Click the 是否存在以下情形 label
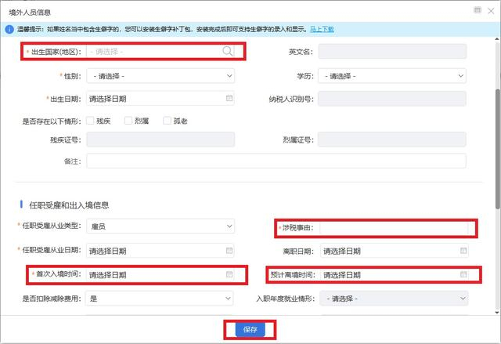Image resolution: width=501 pixels, height=344 pixels. [x=52, y=121]
